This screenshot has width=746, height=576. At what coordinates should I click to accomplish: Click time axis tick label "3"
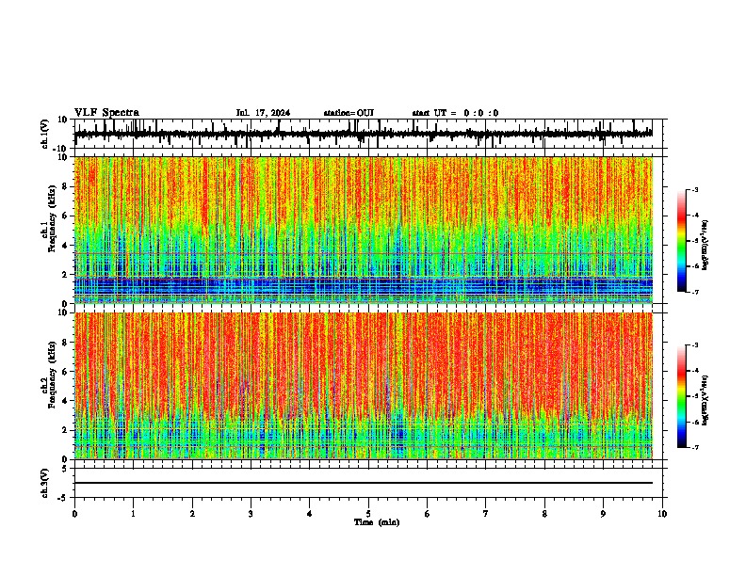[251, 514]
